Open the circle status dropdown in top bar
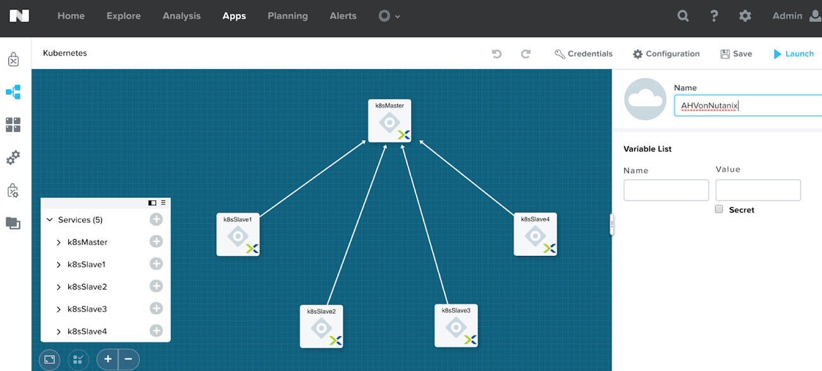Screen dimensions: 822x371 click(389, 16)
